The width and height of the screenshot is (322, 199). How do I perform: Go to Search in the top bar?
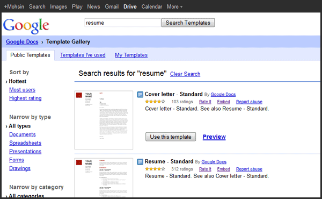click(x=37, y=7)
